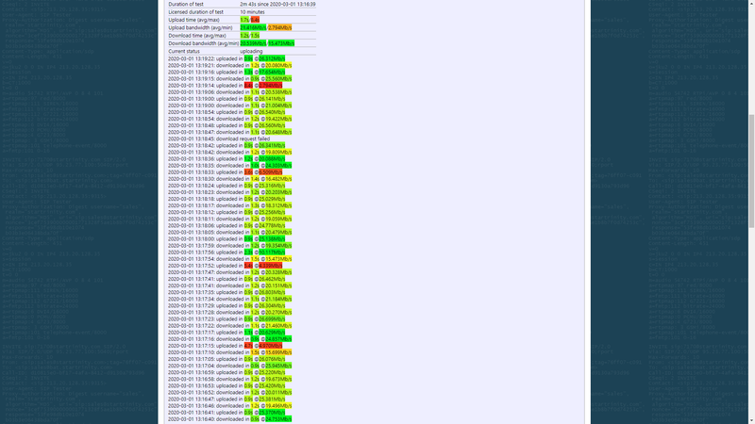Click log entry '13:17:17: uploaded'
The height and width of the screenshot is (424, 755).
tap(226, 333)
